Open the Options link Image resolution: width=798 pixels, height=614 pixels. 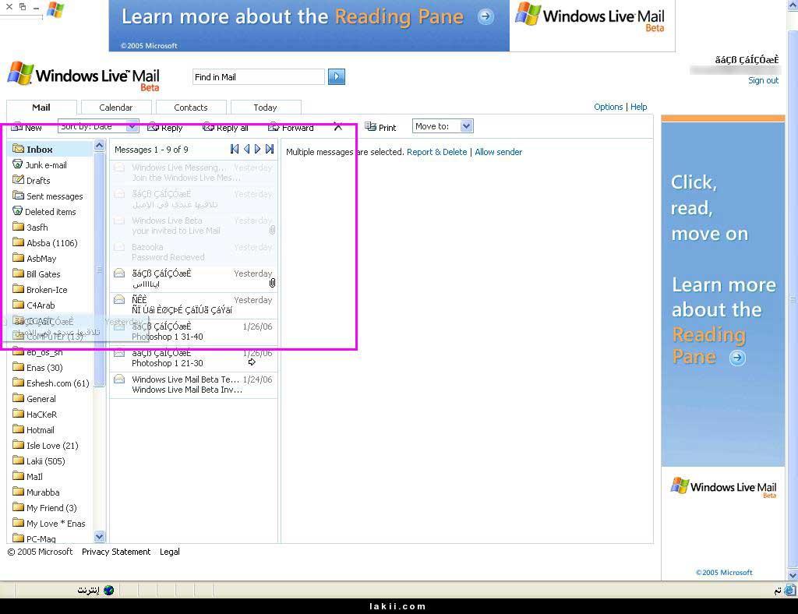608,107
